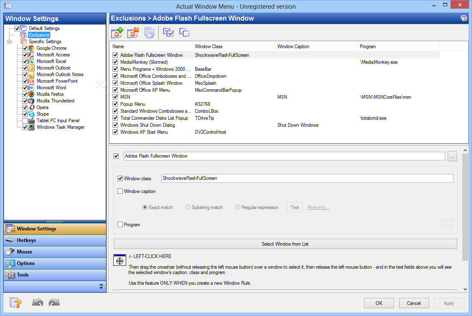Click the Add new exclusion toolbar icon
This screenshot has height=316, width=472.
[117, 33]
